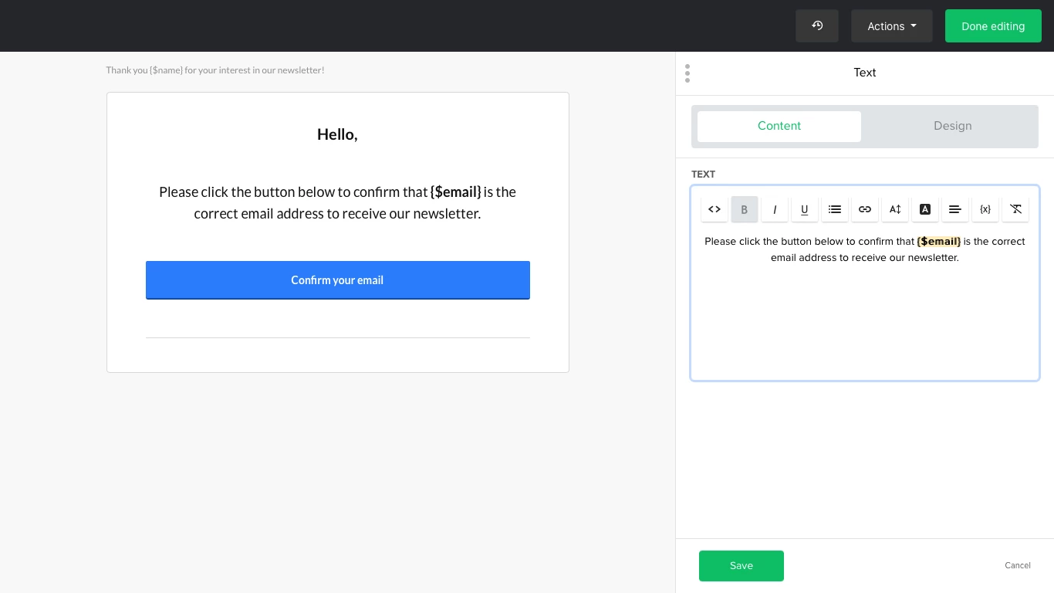Click the insert link icon
The image size is (1054, 593).
pos(865,209)
